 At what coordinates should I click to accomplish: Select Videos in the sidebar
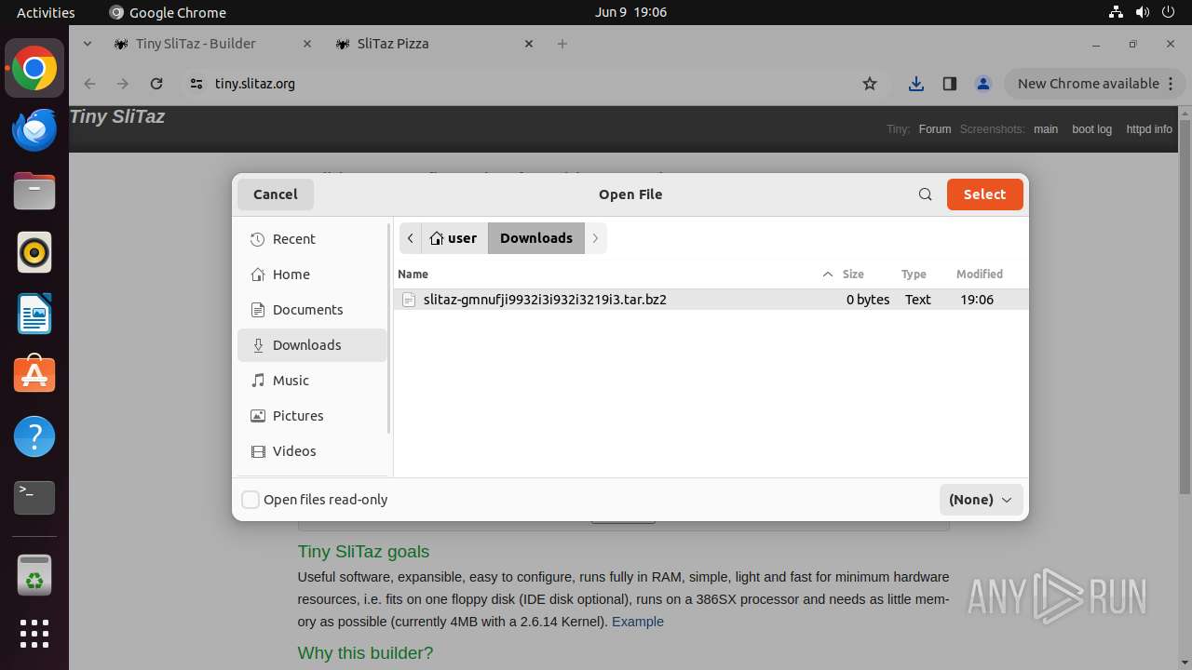point(312,451)
